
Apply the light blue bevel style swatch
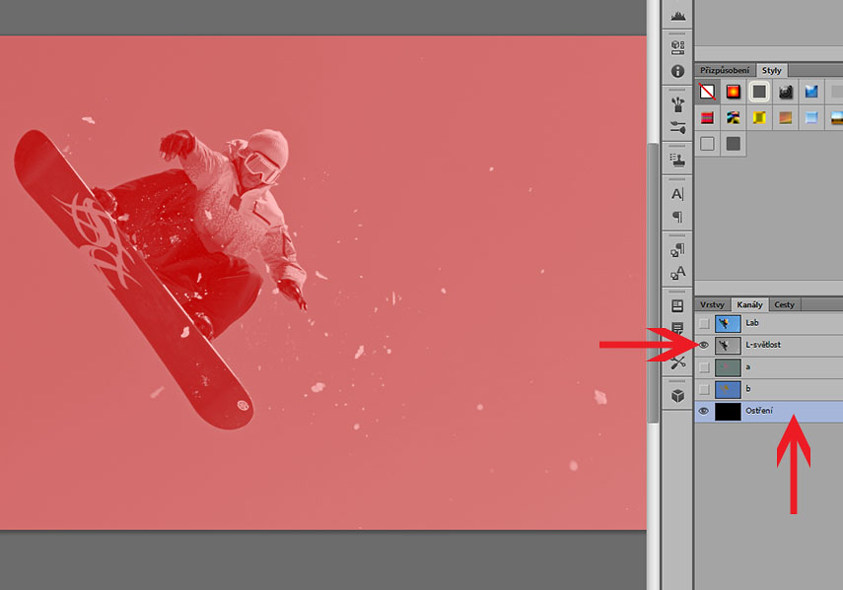811,117
